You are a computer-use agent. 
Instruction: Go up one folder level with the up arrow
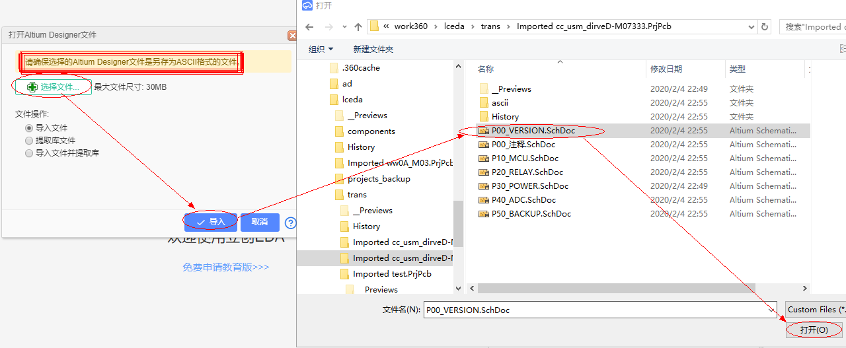[x=358, y=27]
